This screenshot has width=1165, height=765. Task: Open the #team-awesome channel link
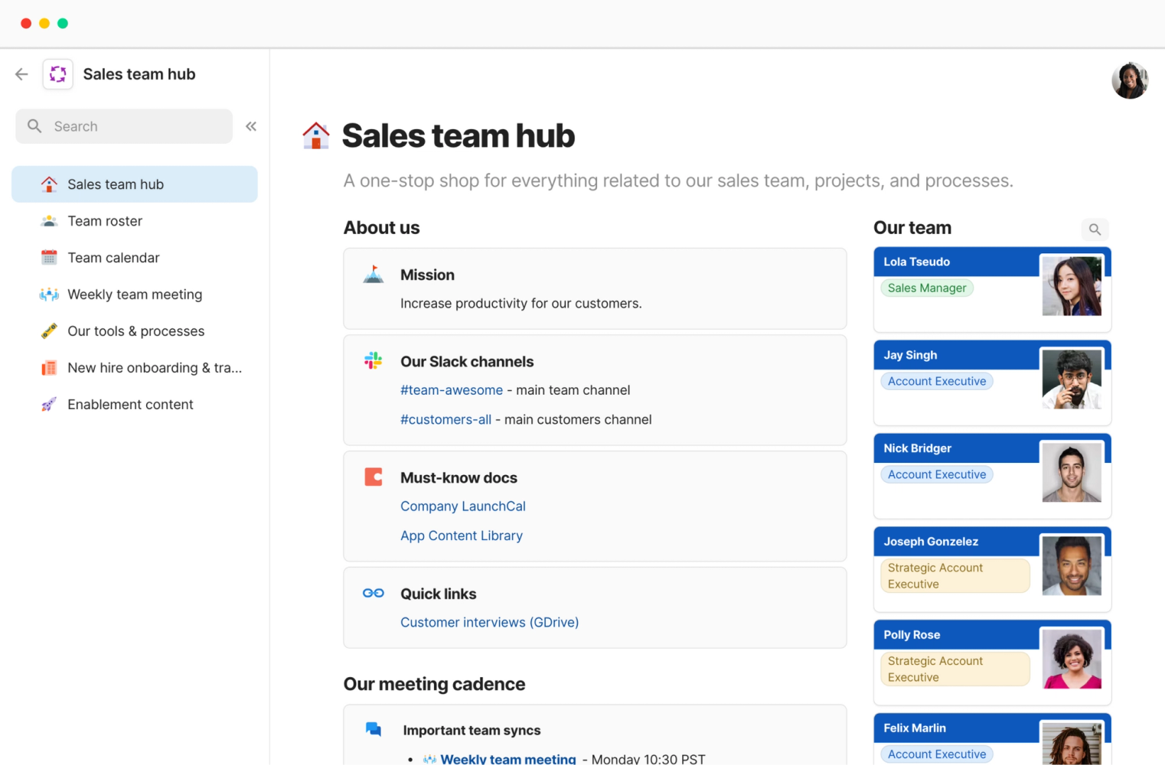[x=452, y=390]
